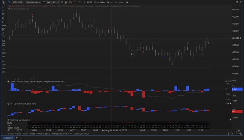Click Trades in bottom status bar
This screenshot has width=244, height=140.
(26, 134)
